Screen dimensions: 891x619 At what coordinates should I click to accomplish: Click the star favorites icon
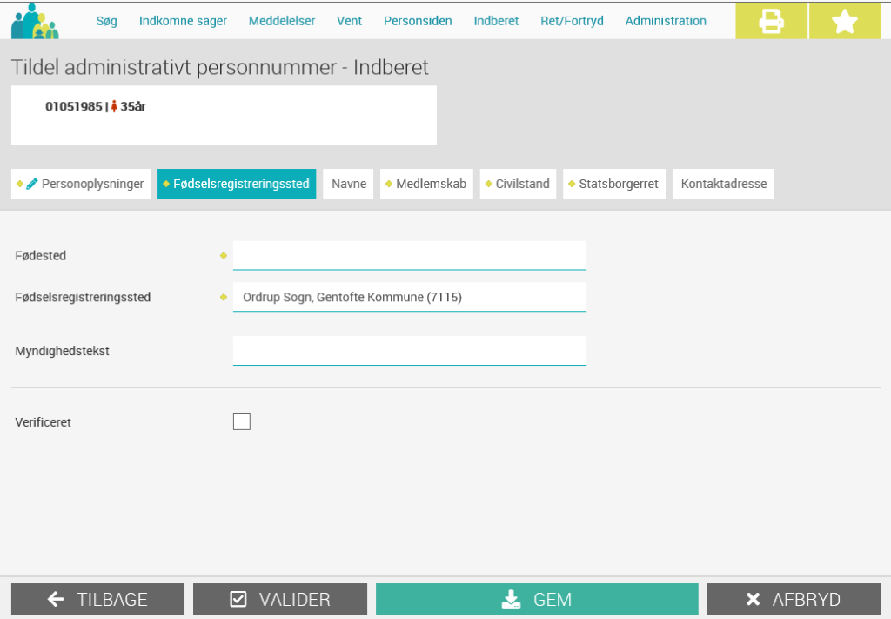click(844, 21)
